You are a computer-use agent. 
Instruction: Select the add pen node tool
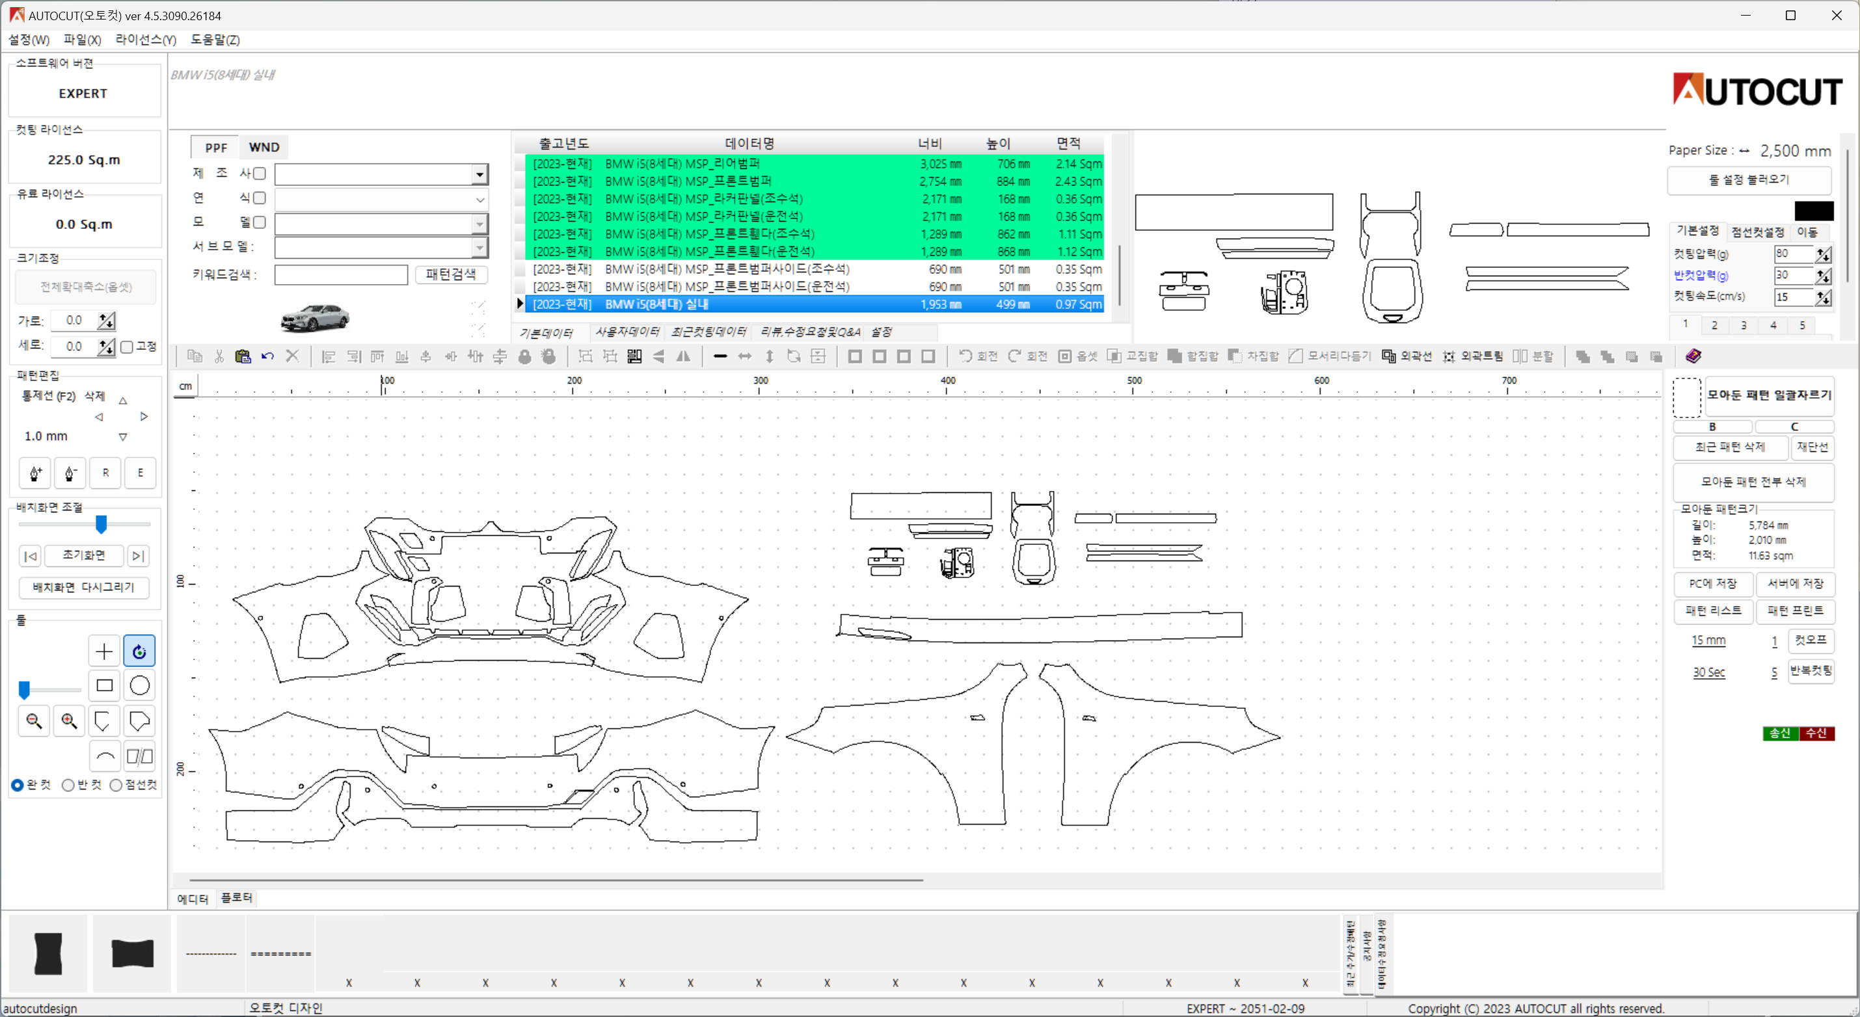(34, 473)
